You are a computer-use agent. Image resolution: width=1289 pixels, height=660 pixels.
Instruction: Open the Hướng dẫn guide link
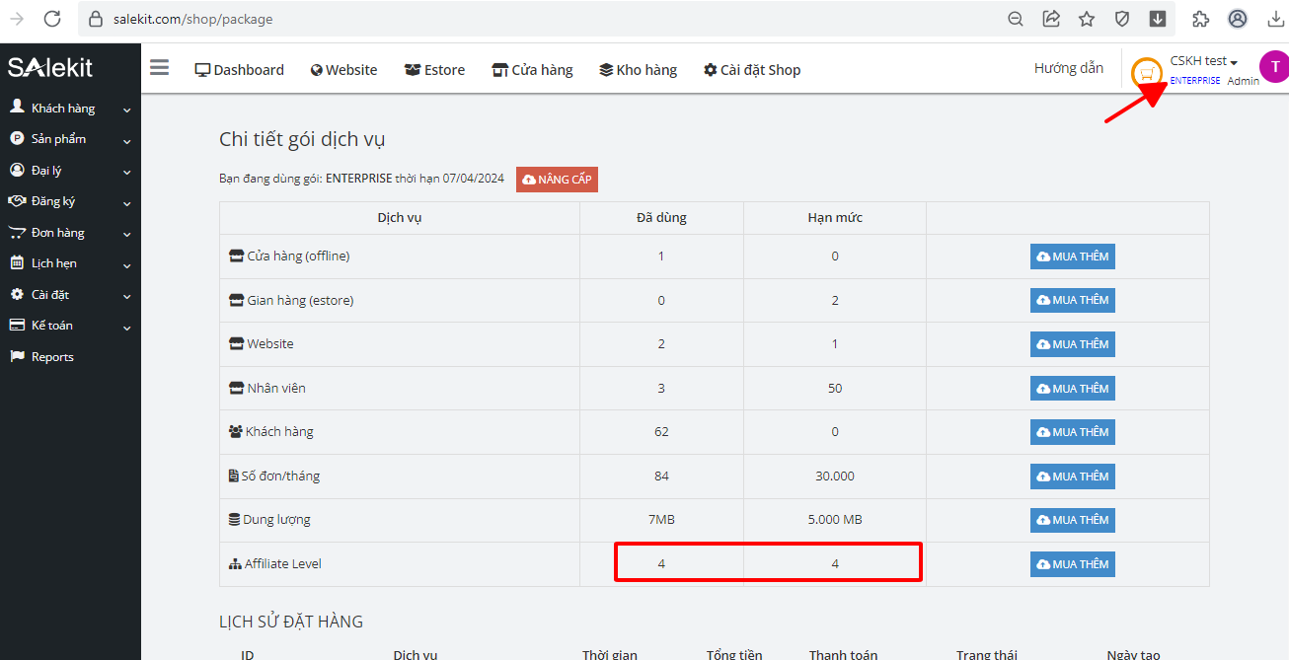click(x=1068, y=68)
